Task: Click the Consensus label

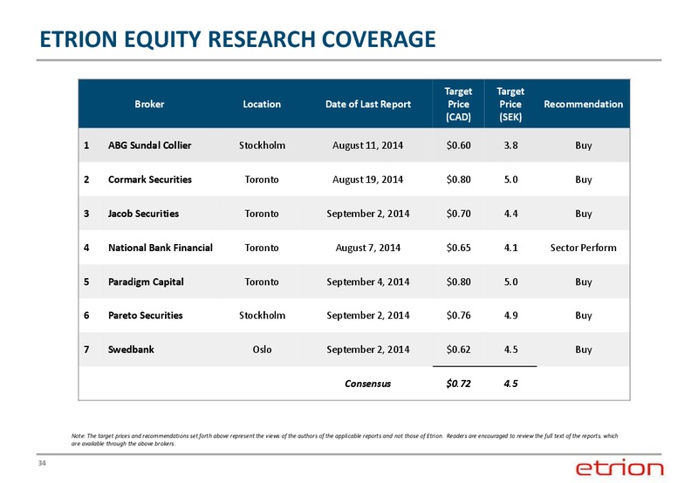Action: (367, 384)
